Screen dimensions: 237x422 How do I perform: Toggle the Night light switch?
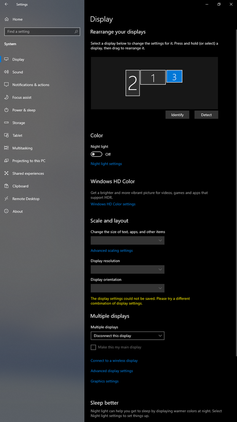click(97, 154)
